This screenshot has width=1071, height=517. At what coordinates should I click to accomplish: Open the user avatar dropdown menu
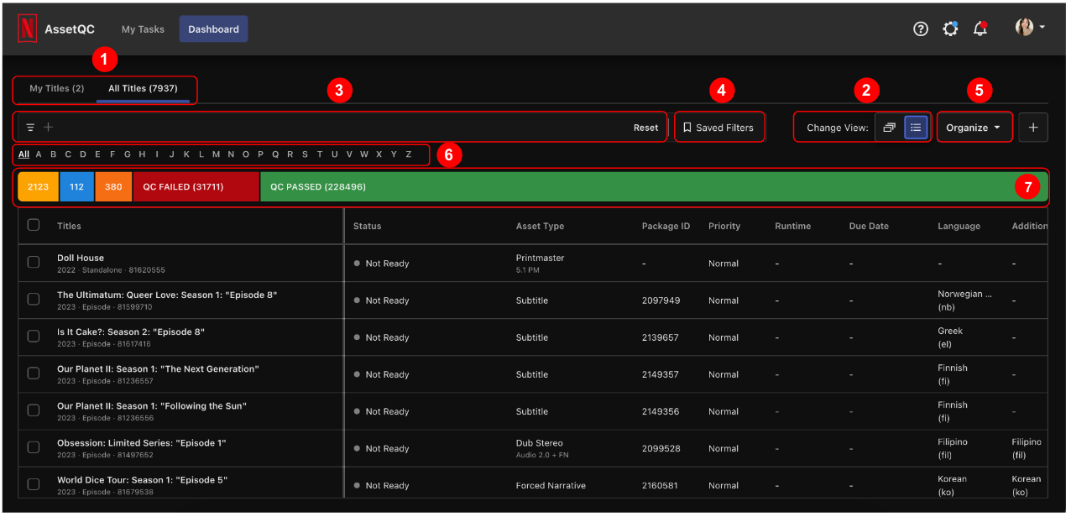tap(1030, 28)
